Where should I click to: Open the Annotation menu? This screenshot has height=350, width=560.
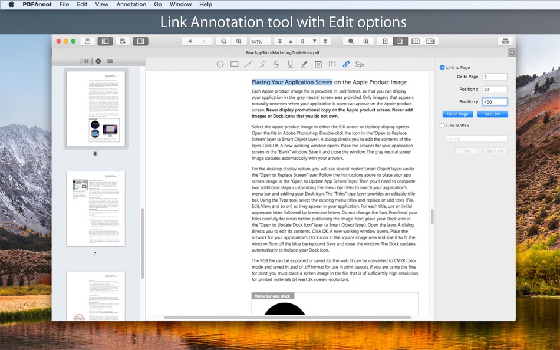click(x=131, y=4)
